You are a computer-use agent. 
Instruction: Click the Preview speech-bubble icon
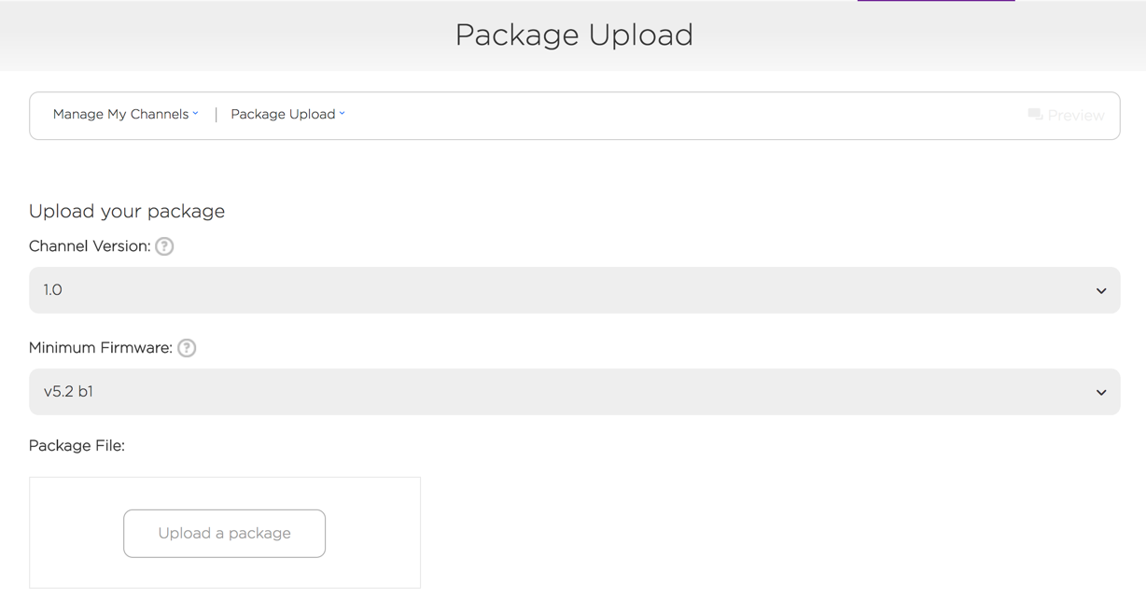click(x=1035, y=115)
